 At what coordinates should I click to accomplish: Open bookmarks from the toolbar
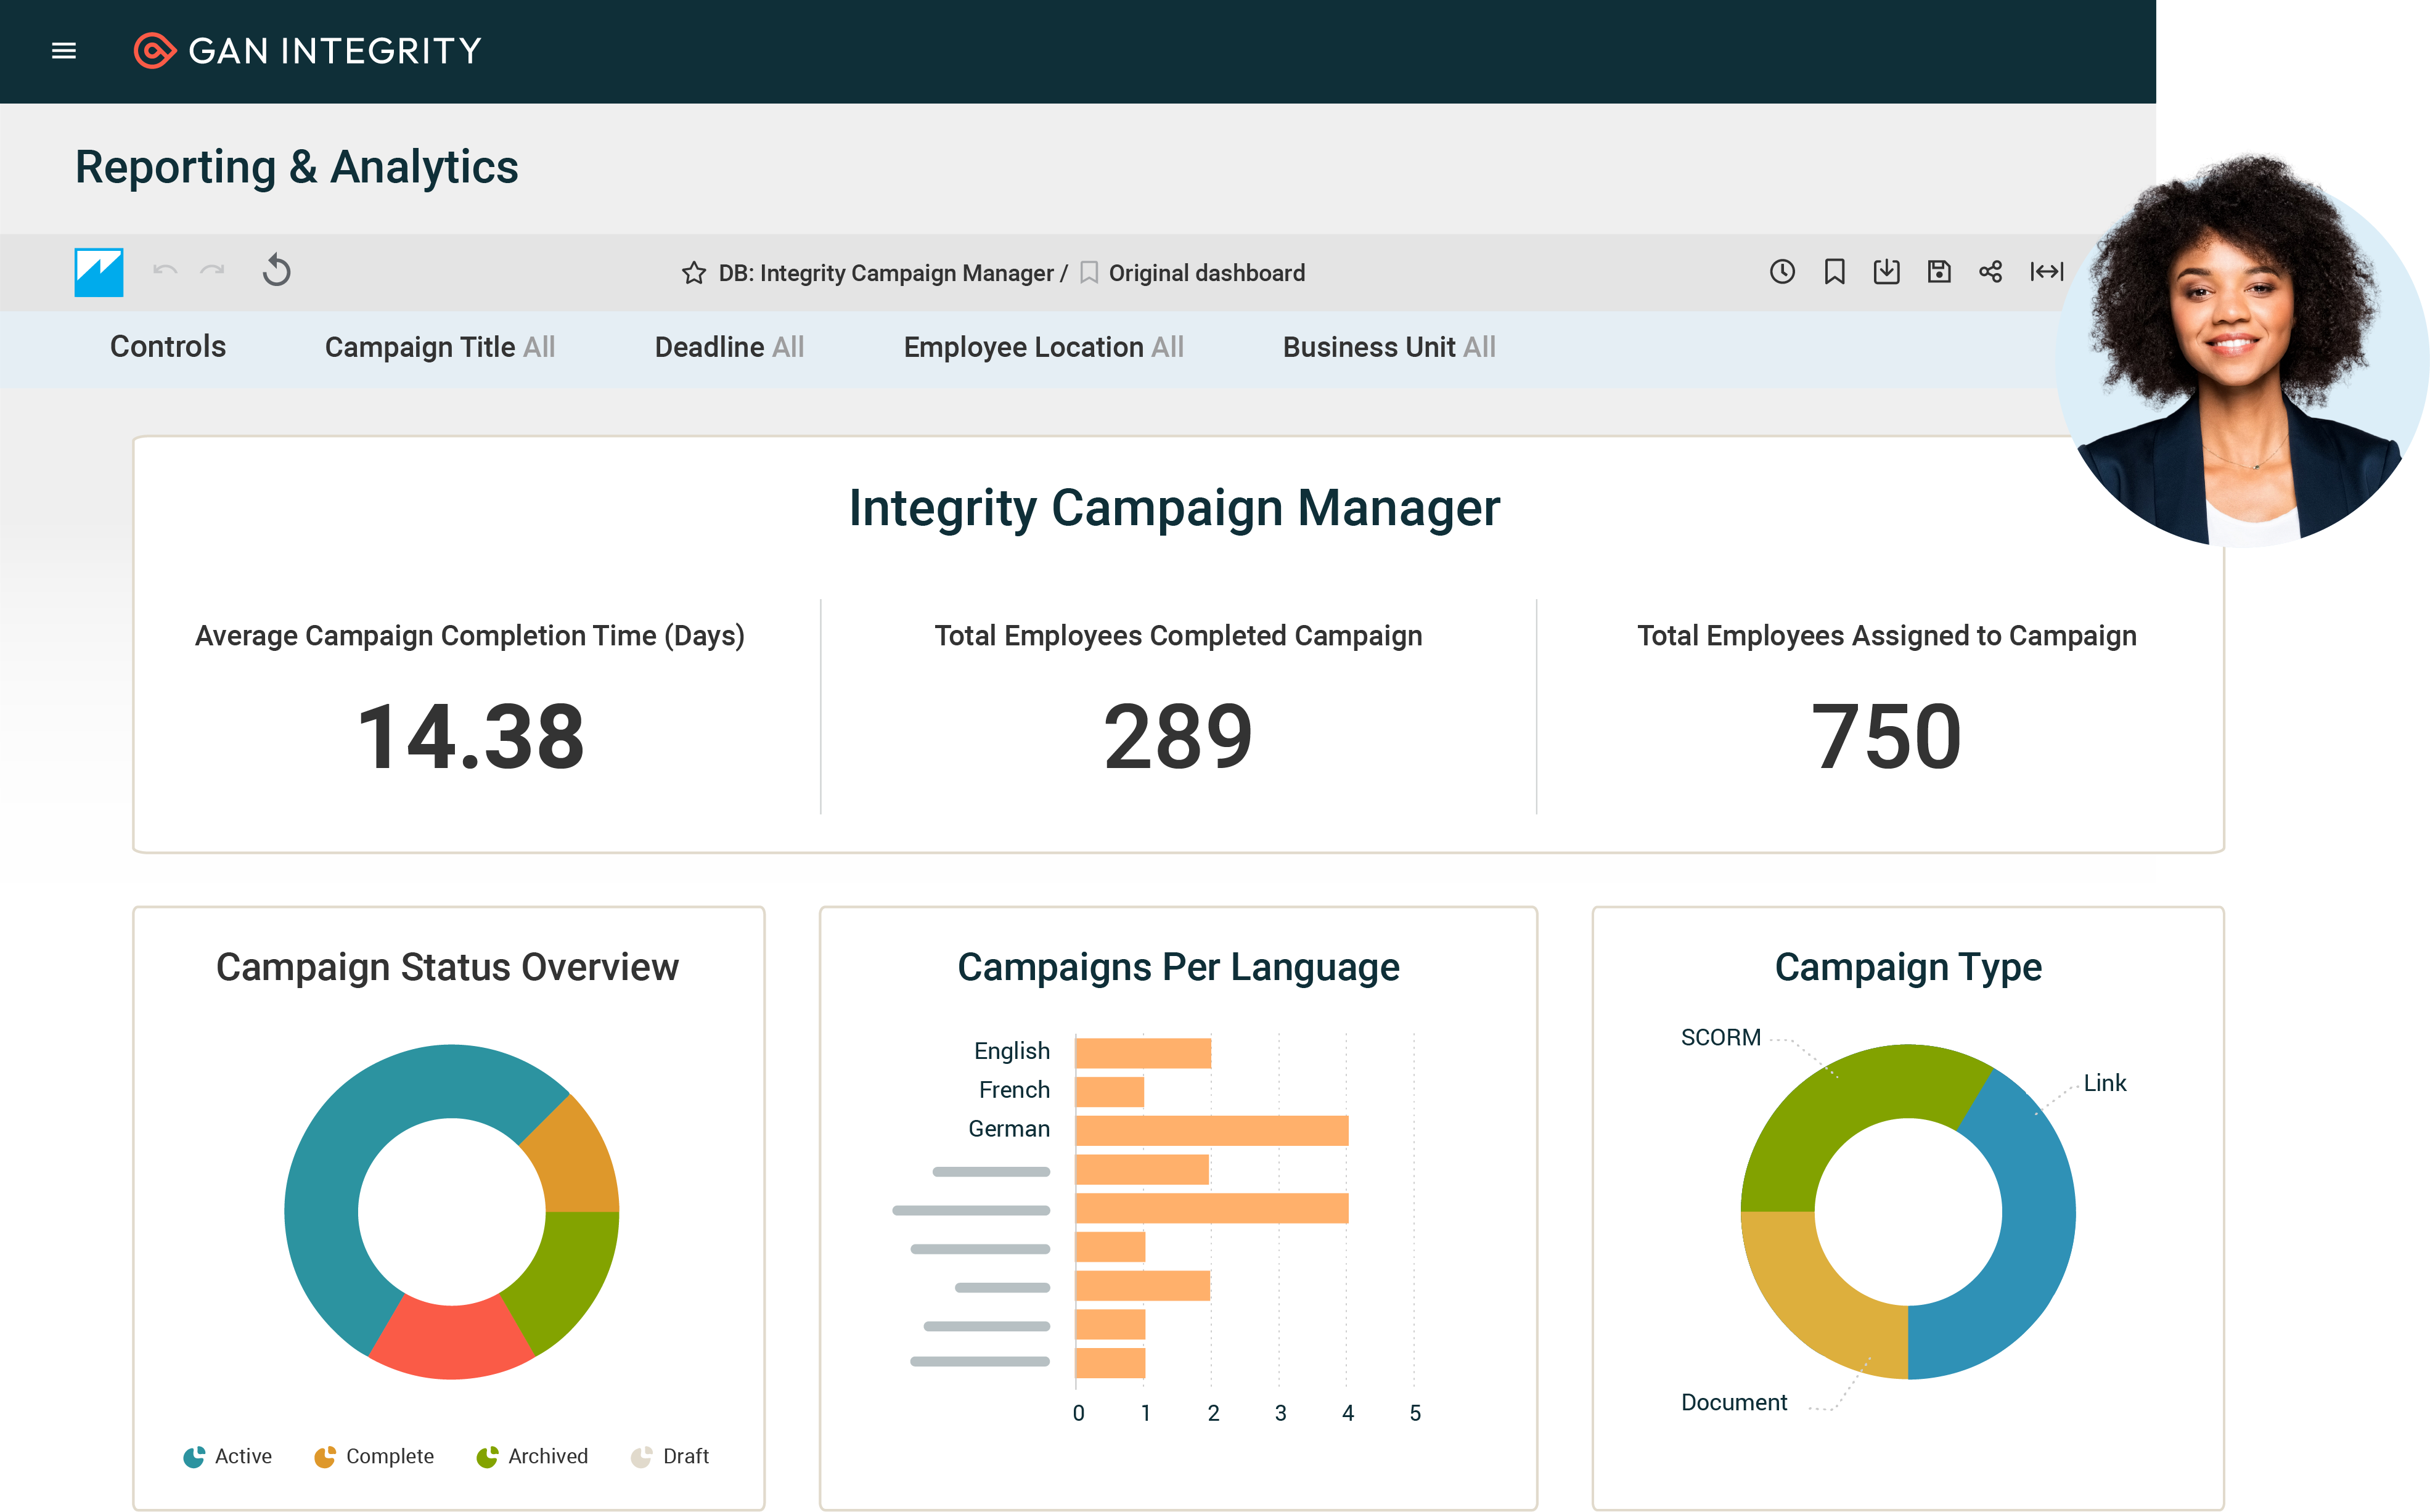pos(1834,271)
